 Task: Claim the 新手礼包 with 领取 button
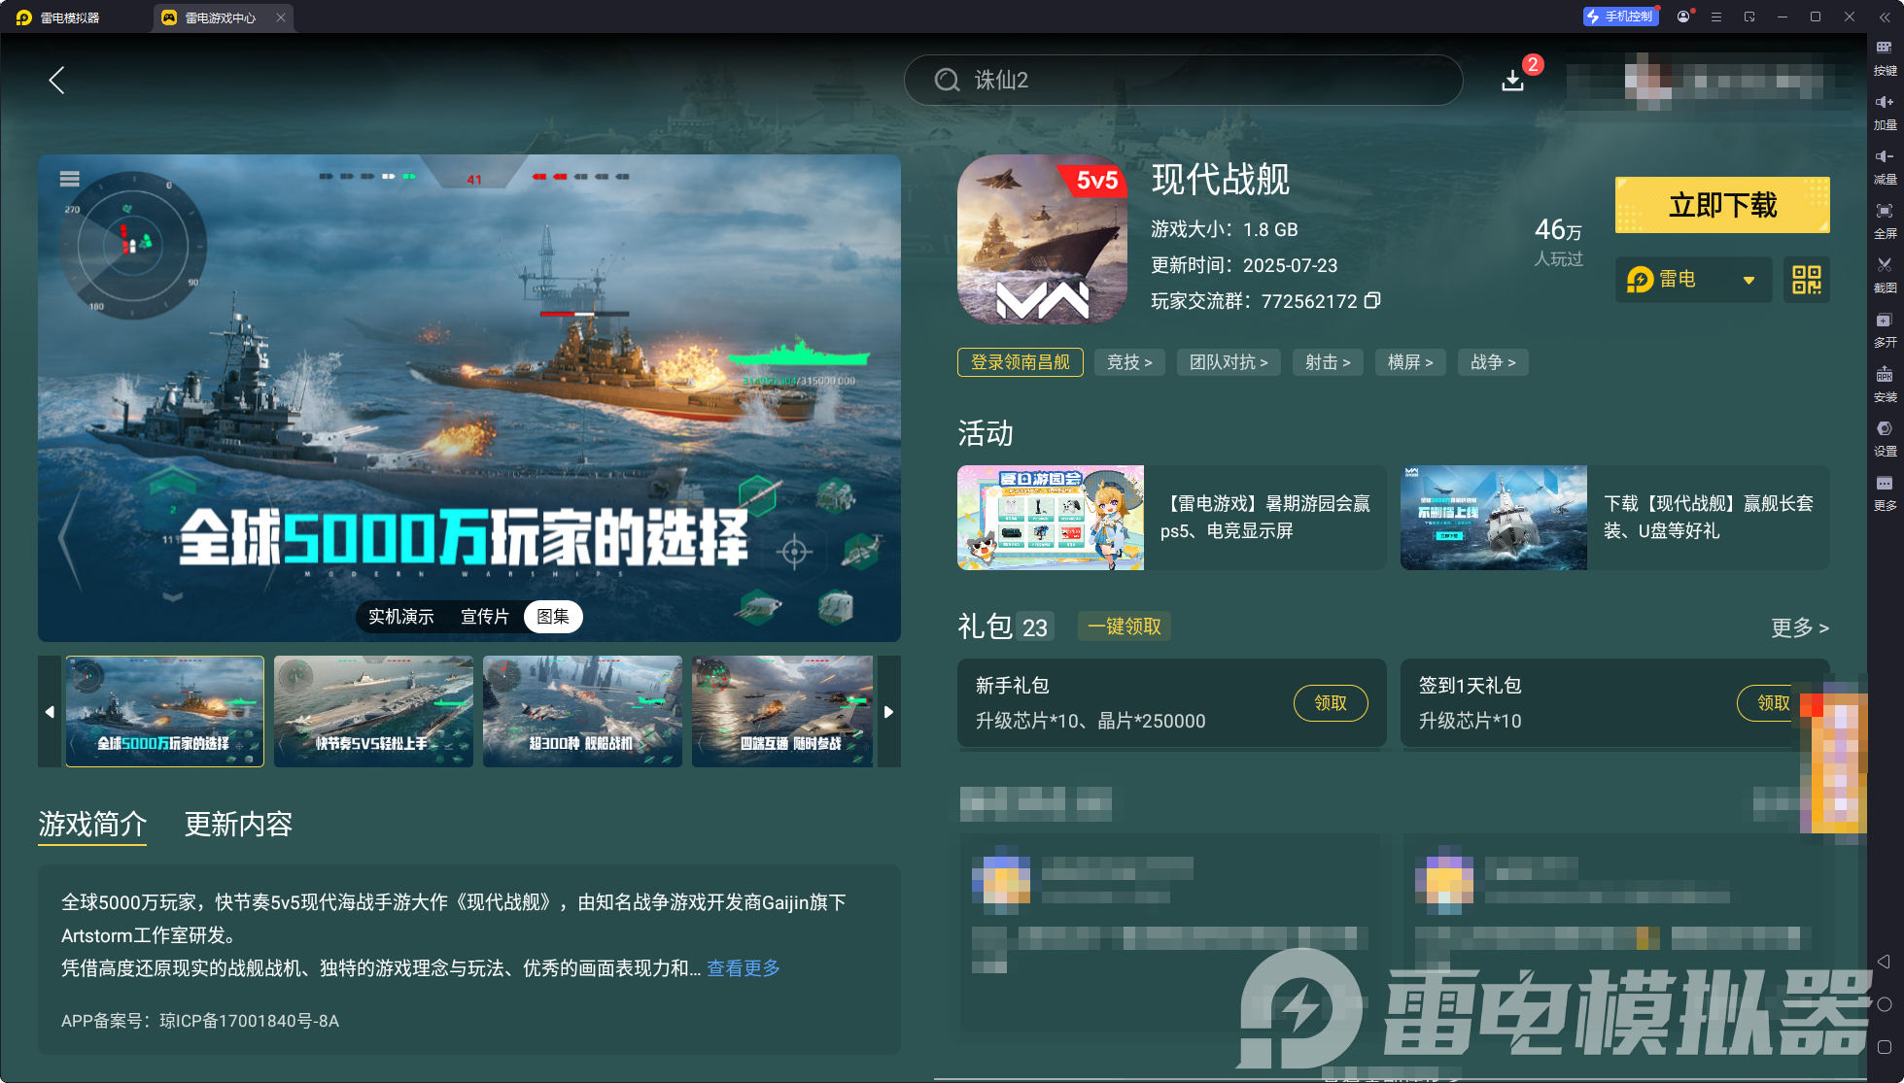[1330, 703]
